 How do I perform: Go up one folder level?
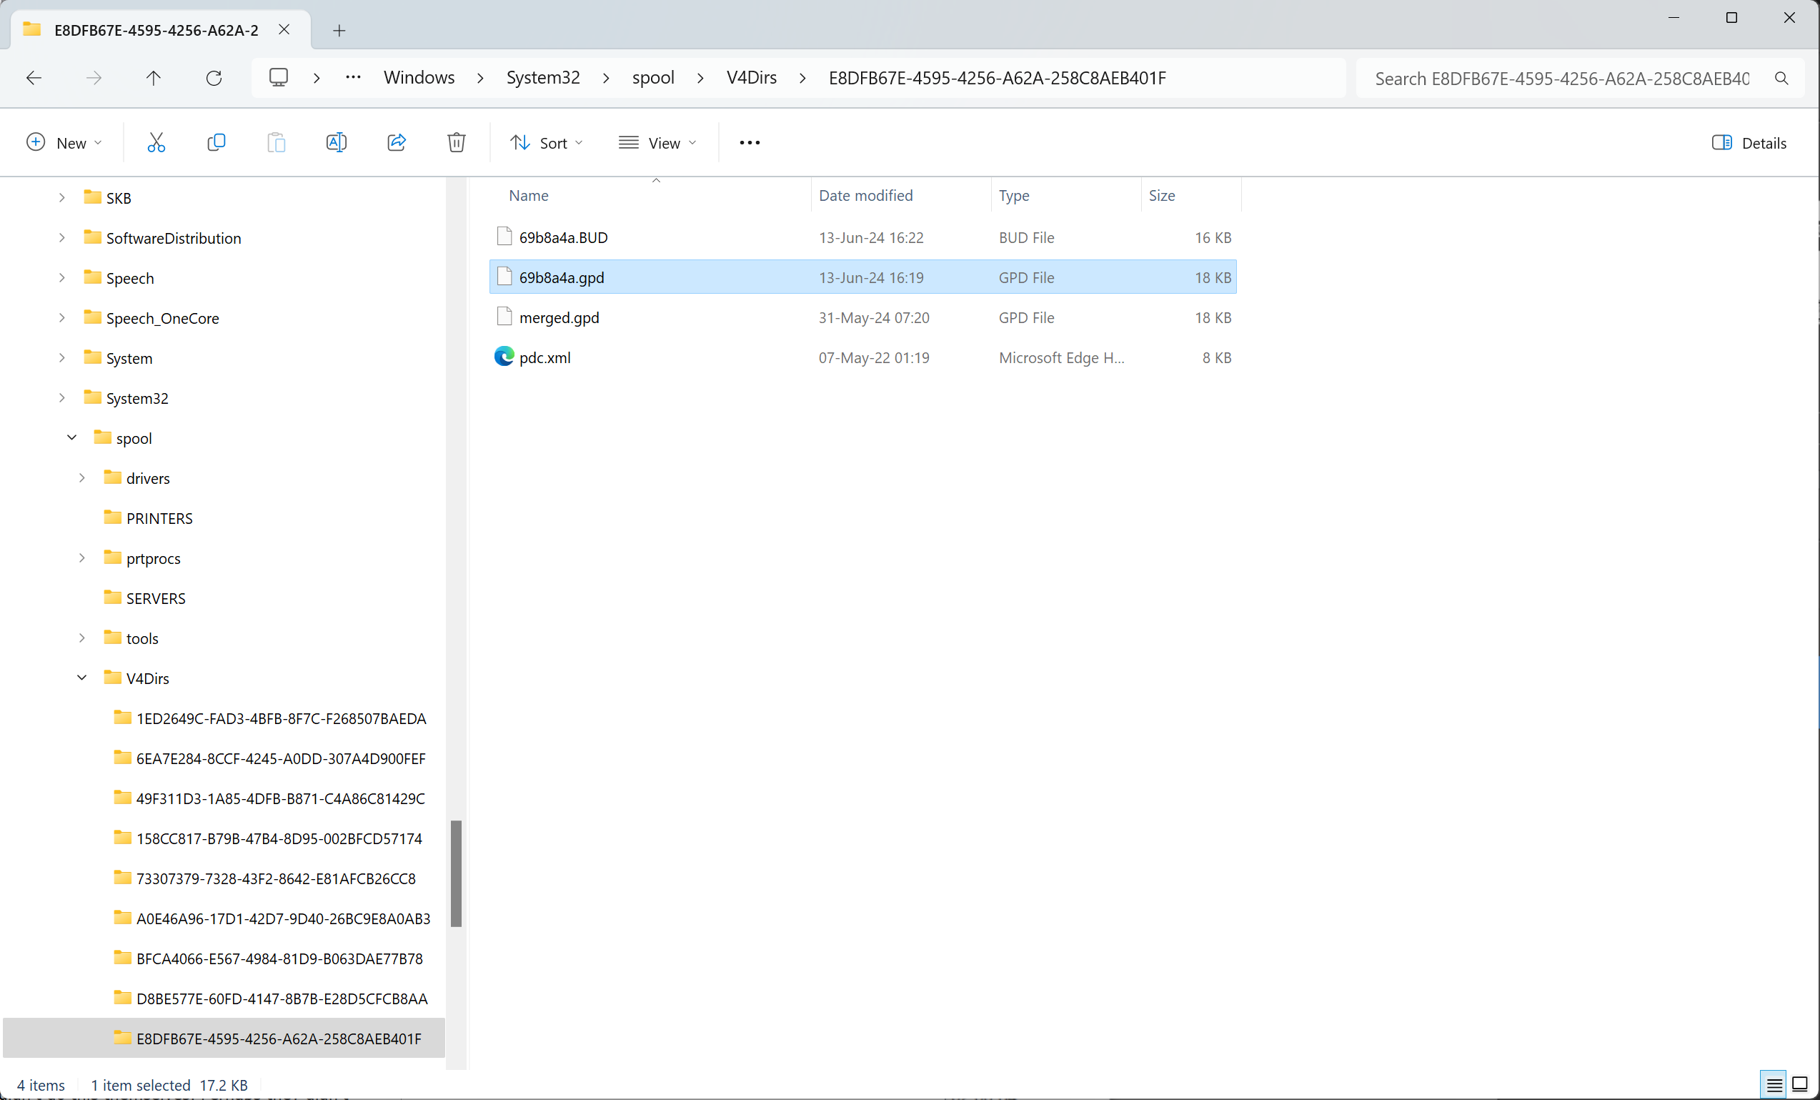pyautogui.click(x=154, y=79)
